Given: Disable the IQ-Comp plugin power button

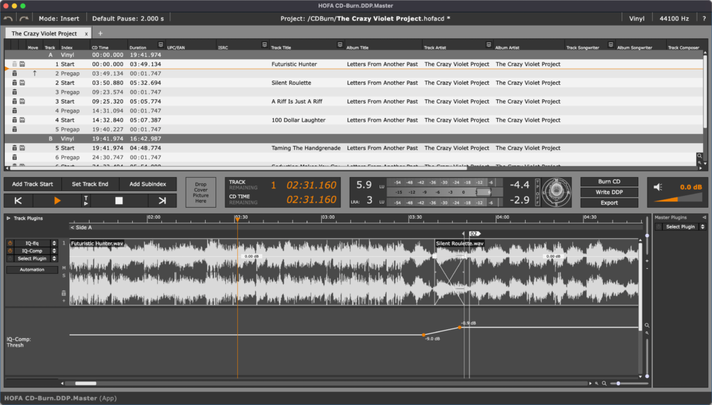Looking at the screenshot, I should click(10, 251).
